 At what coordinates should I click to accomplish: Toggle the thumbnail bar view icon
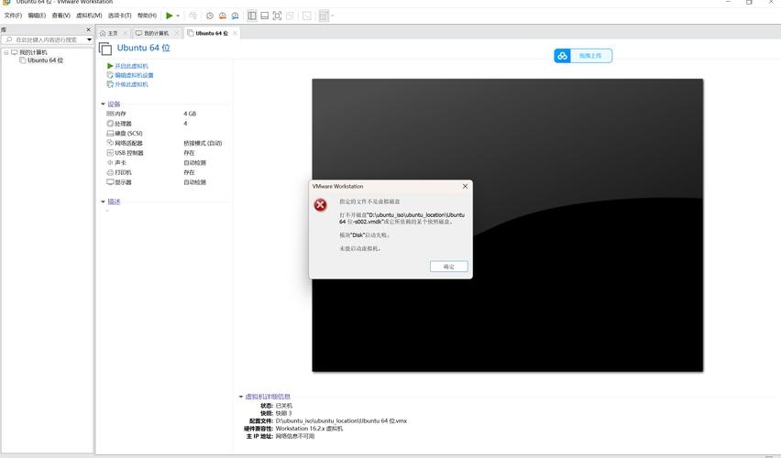pos(265,16)
